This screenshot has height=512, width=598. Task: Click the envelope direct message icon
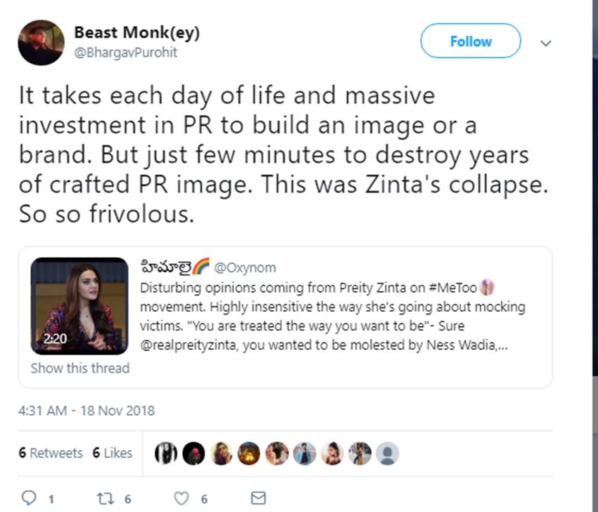[258, 498]
